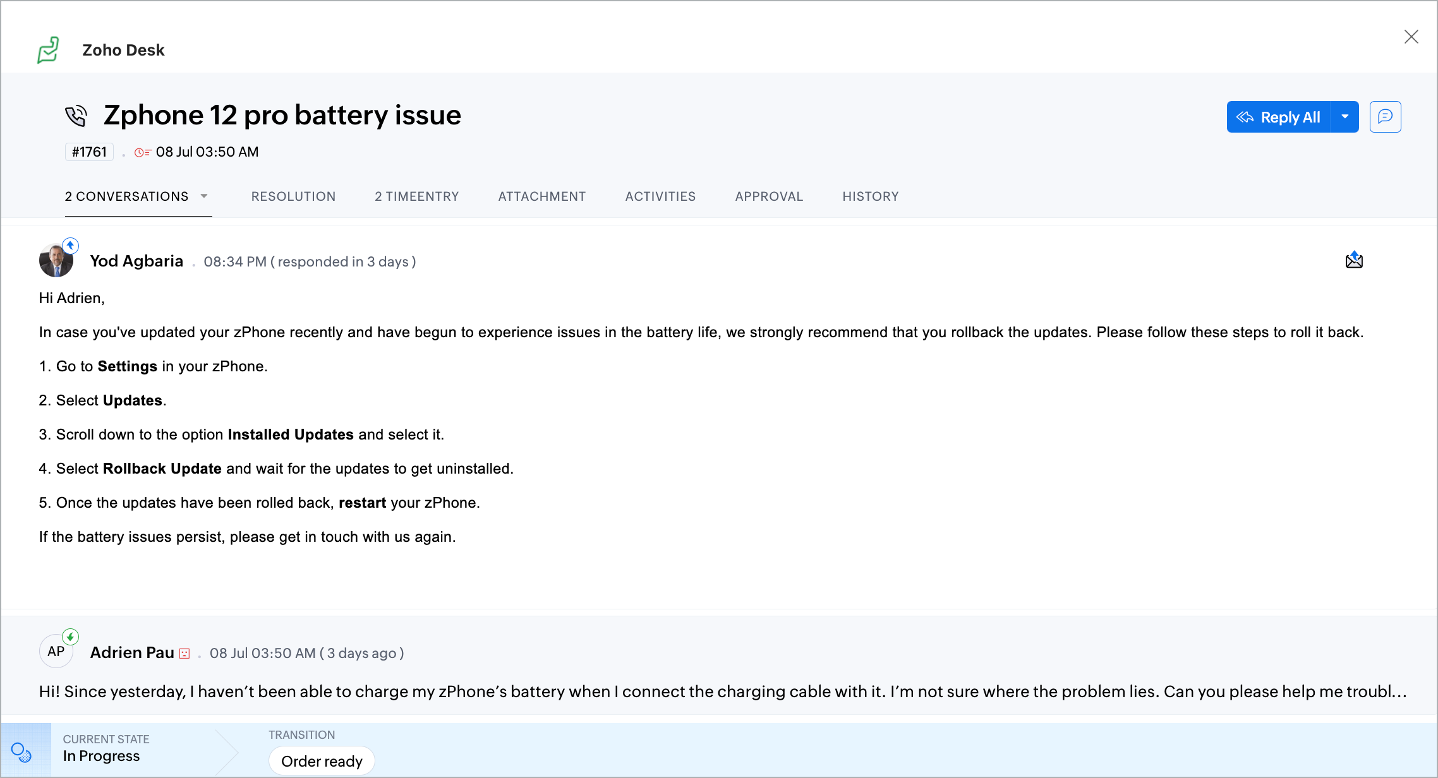
Task: View the History tab
Action: pyautogui.click(x=870, y=196)
